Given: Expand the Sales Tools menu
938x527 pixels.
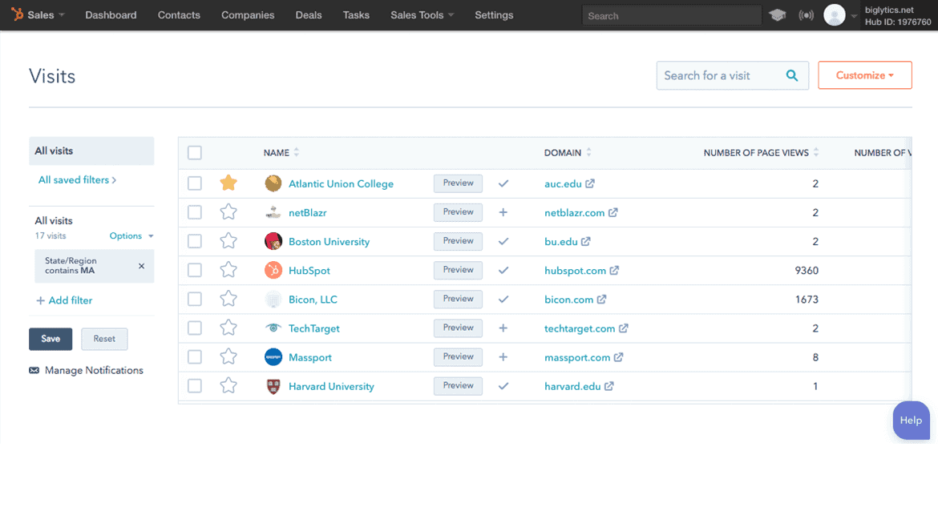Looking at the screenshot, I should coord(423,15).
